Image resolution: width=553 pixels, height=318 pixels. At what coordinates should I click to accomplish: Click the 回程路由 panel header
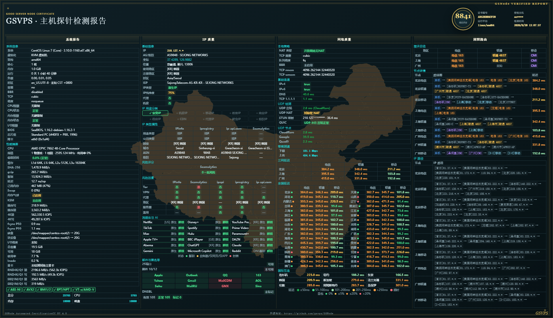(x=480, y=39)
